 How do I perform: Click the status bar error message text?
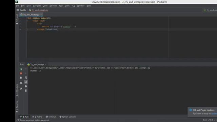tap(35, 120)
